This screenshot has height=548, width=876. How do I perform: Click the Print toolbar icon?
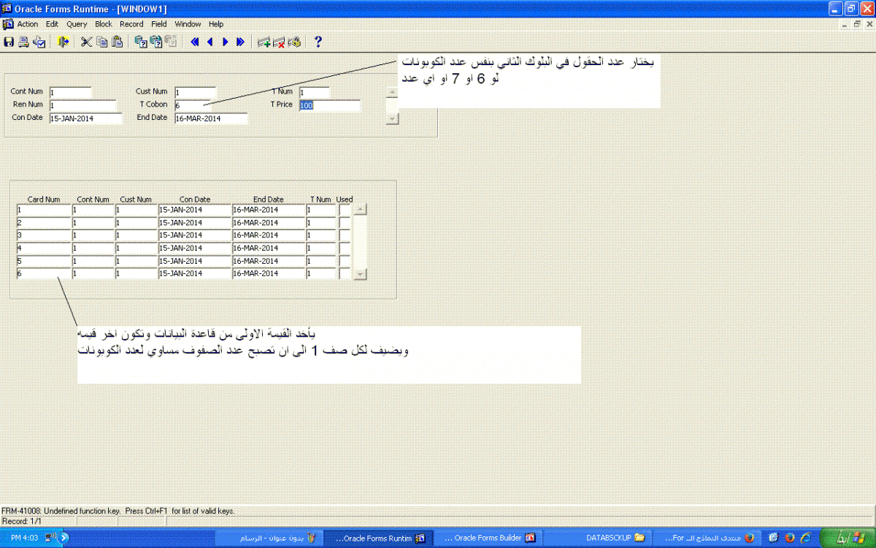tap(23, 42)
